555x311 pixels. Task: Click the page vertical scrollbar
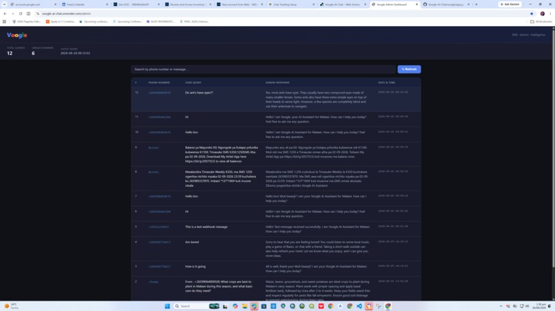click(553, 148)
